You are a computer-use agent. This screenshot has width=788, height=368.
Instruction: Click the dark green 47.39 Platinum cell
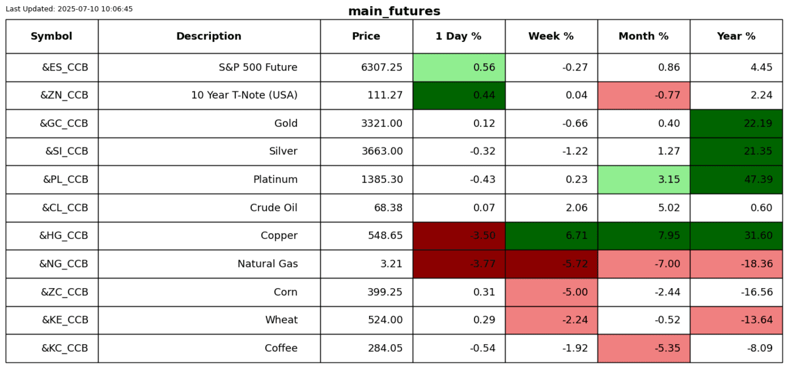(x=736, y=180)
